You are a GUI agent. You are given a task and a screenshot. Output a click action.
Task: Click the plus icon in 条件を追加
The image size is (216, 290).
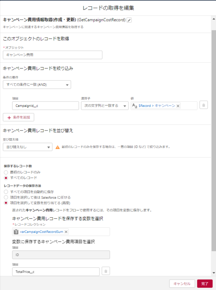(x=9, y=117)
